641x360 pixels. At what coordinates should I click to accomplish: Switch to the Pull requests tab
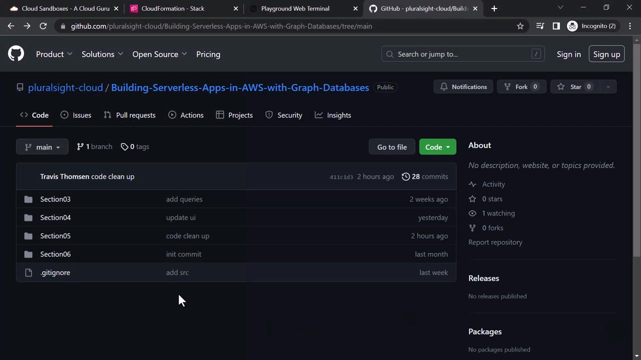[130, 115]
